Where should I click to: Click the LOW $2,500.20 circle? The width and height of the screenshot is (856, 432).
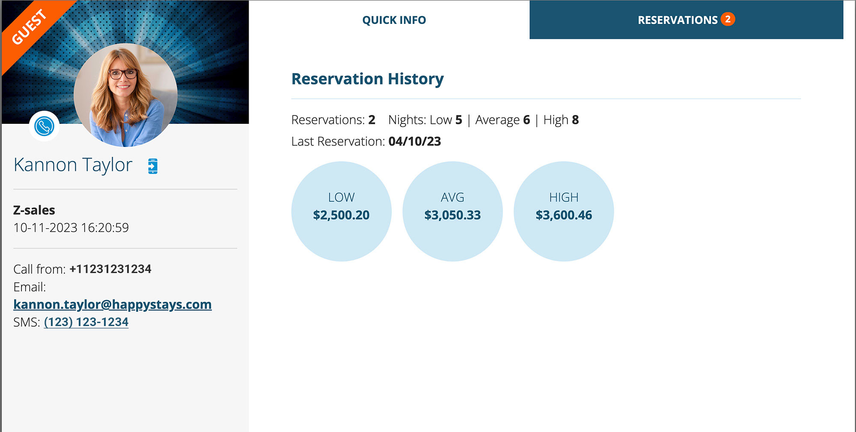point(341,211)
